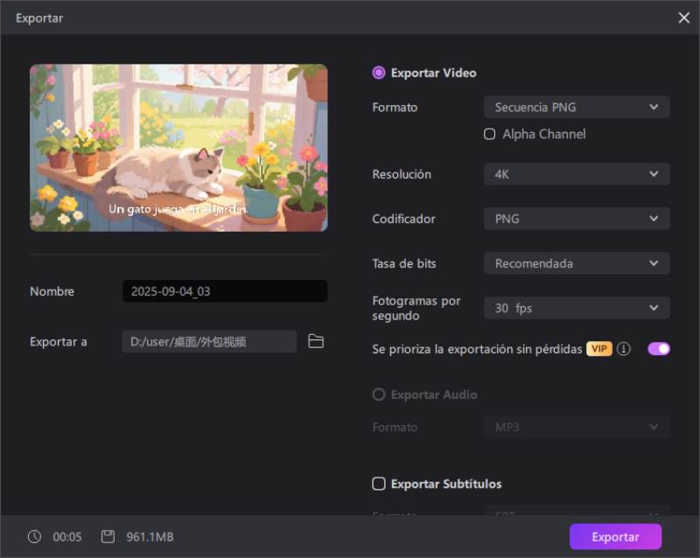This screenshot has width=700, height=558.
Task: Open the Formato Secuencia PNG dropdown
Action: tap(577, 108)
